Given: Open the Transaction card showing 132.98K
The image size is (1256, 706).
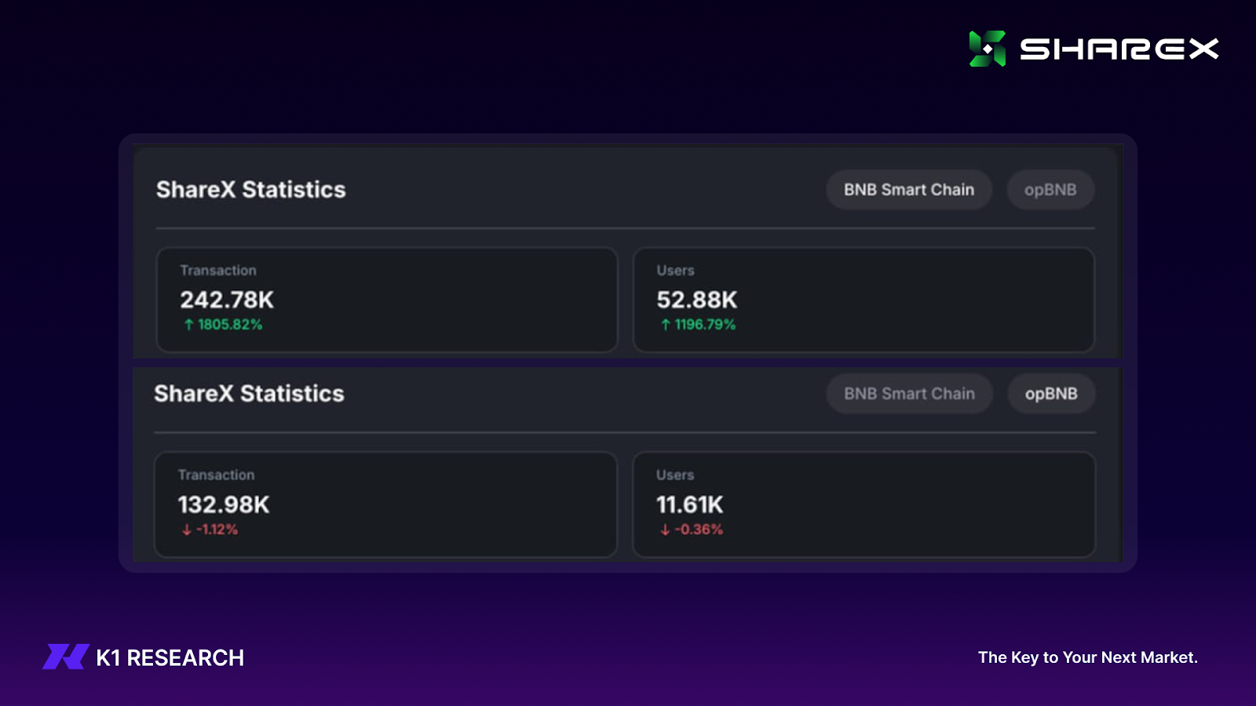Looking at the screenshot, I should pyautogui.click(x=385, y=504).
